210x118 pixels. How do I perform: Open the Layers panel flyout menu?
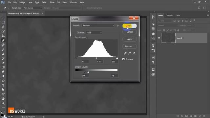tap(208, 15)
